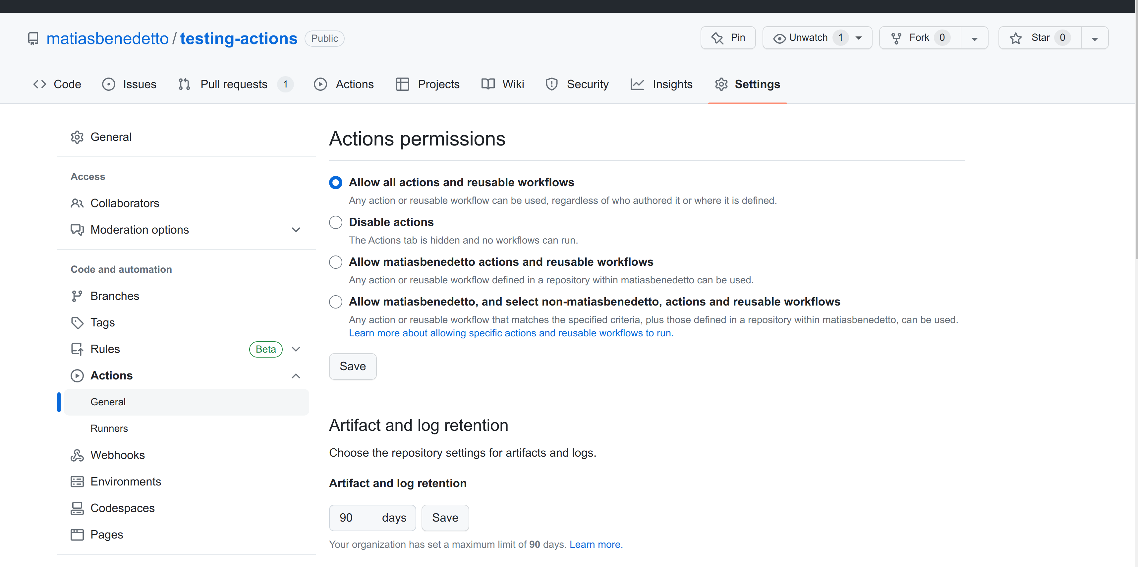The image size is (1138, 567).
Task: Click the Issues circle icon
Action: pos(109,84)
